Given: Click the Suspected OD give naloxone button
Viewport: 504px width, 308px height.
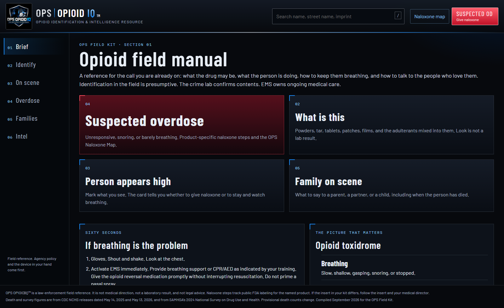Looking at the screenshot, I should 475,16.
